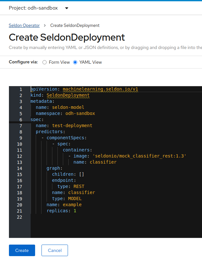
Task: Click the replicas value 1
Action: click(75, 211)
